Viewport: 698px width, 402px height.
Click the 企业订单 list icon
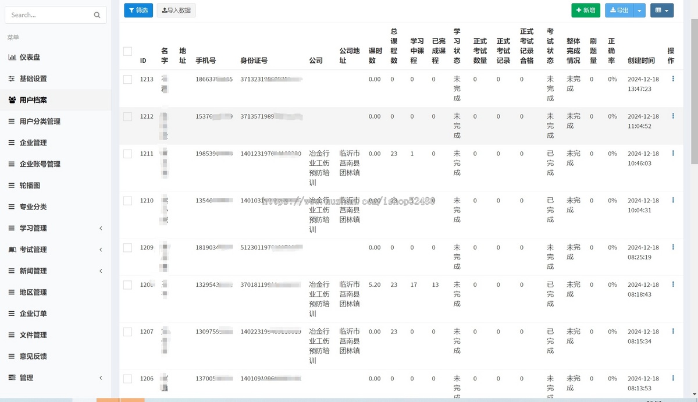[x=12, y=314]
